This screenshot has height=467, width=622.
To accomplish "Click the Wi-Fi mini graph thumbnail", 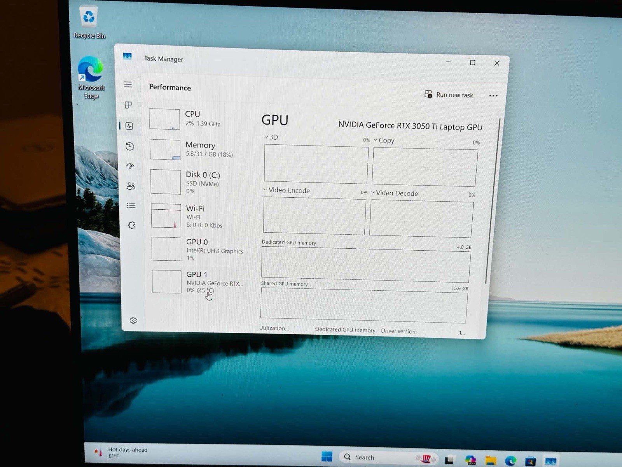I will pyautogui.click(x=166, y=216).
